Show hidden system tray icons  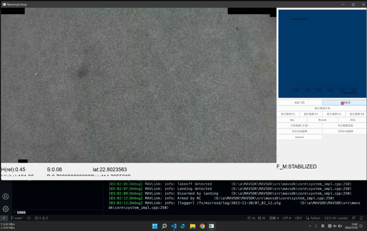pyautogui.click(x=310, y=226)
